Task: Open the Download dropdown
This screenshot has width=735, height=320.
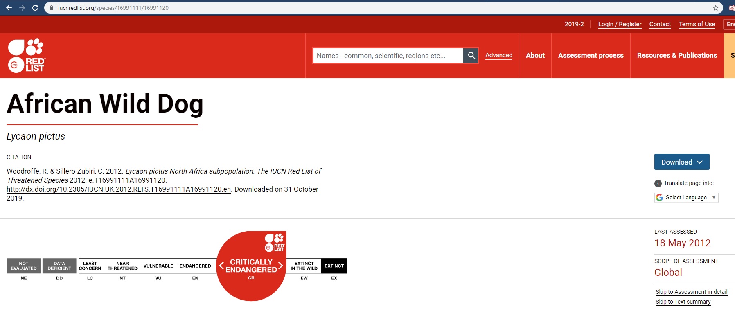Action: (x=682, y=162)
